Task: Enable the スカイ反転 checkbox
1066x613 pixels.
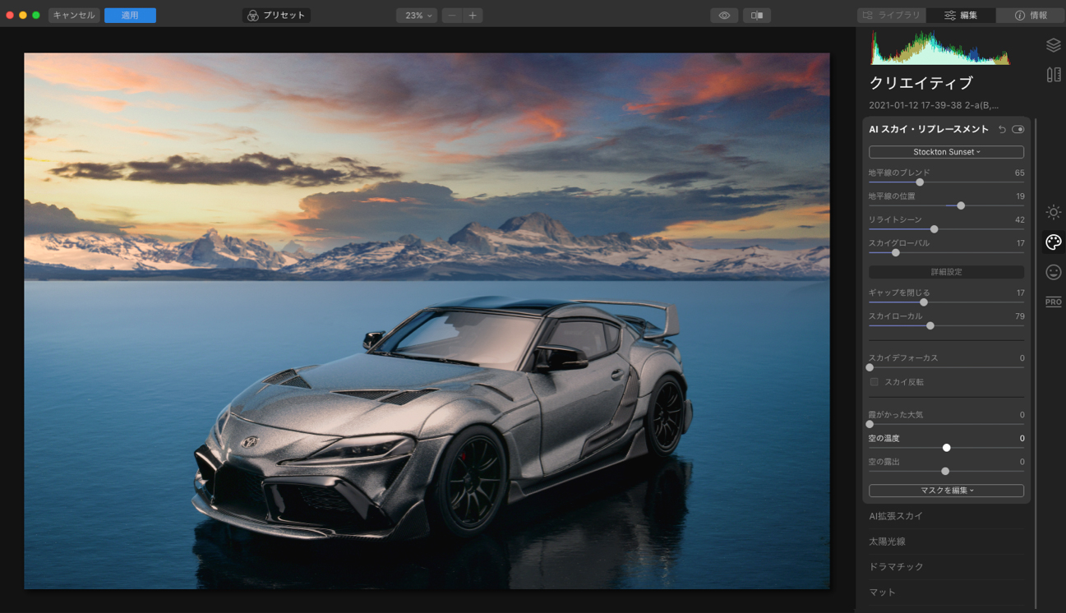Action: 874,382
